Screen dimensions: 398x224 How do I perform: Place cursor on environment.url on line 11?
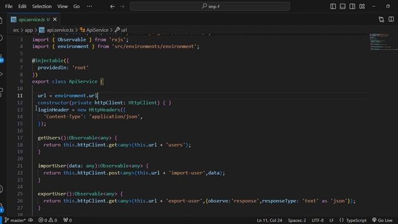click(76, 95)
